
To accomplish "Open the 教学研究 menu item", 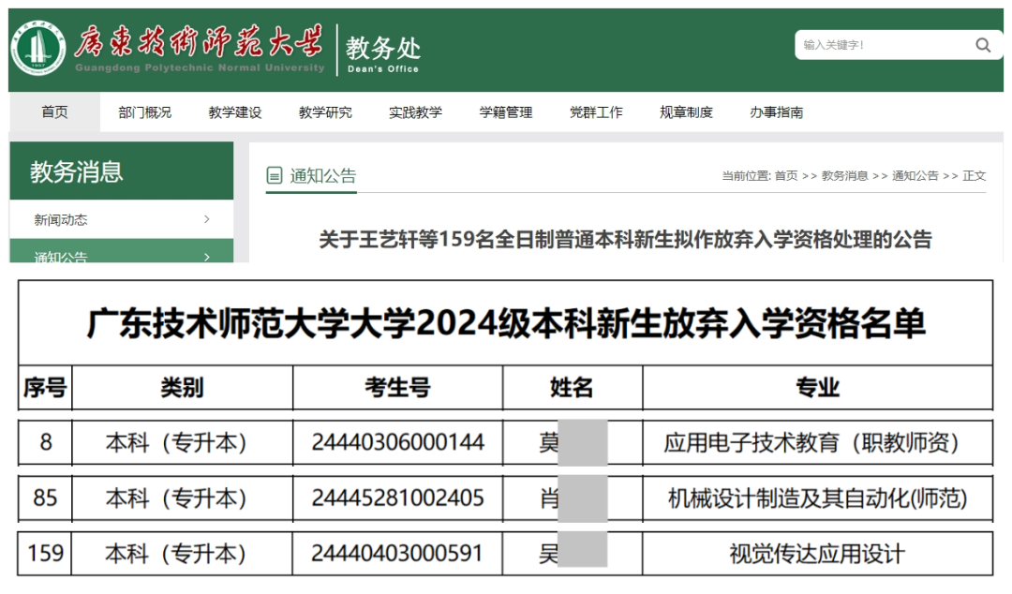I will coord(325,112).
